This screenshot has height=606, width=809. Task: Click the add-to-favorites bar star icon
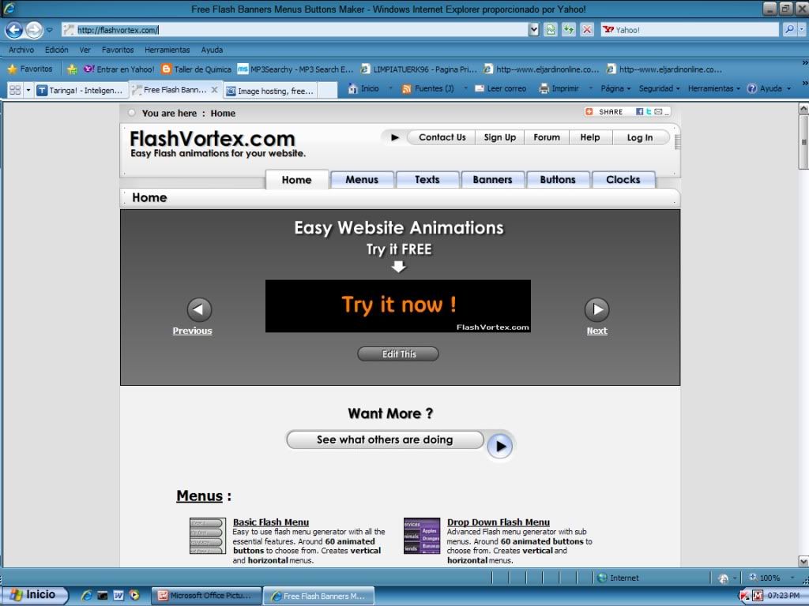(72, 69)
